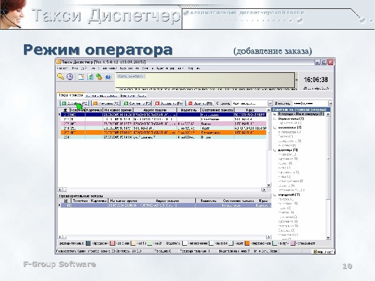Click the clock display 16:06:38
375x281 pixels.
316,80
